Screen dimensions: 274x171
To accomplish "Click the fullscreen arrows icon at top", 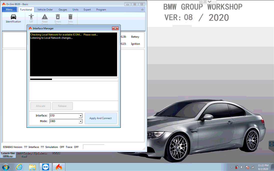I will pyautogui.click(x=205, y=2).
